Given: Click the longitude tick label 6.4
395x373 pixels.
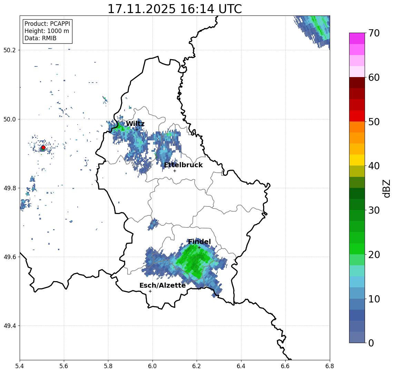Looking at the screenshot, I should (x=241, y=366).
